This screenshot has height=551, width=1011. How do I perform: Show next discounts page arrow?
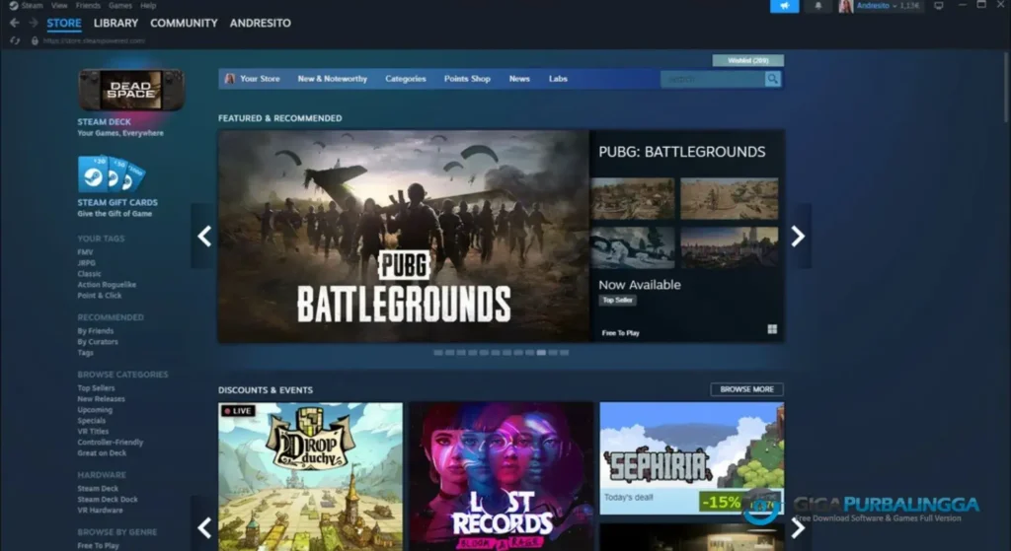(x=798, y=527)
